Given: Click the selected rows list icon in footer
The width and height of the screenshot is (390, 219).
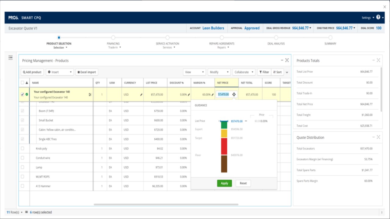Looking at the screenshot, I should tap(27, 212).
